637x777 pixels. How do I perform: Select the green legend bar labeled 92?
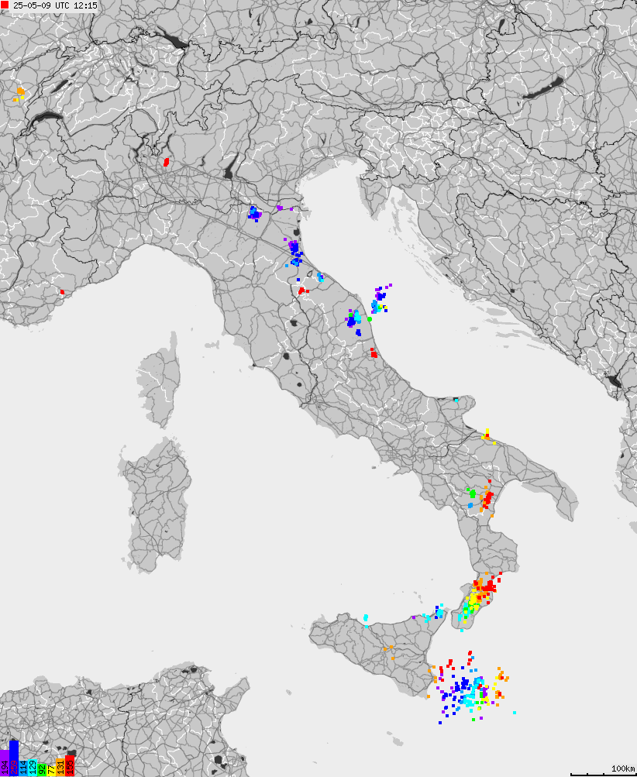pyautogui.click(x=42, y=769)
